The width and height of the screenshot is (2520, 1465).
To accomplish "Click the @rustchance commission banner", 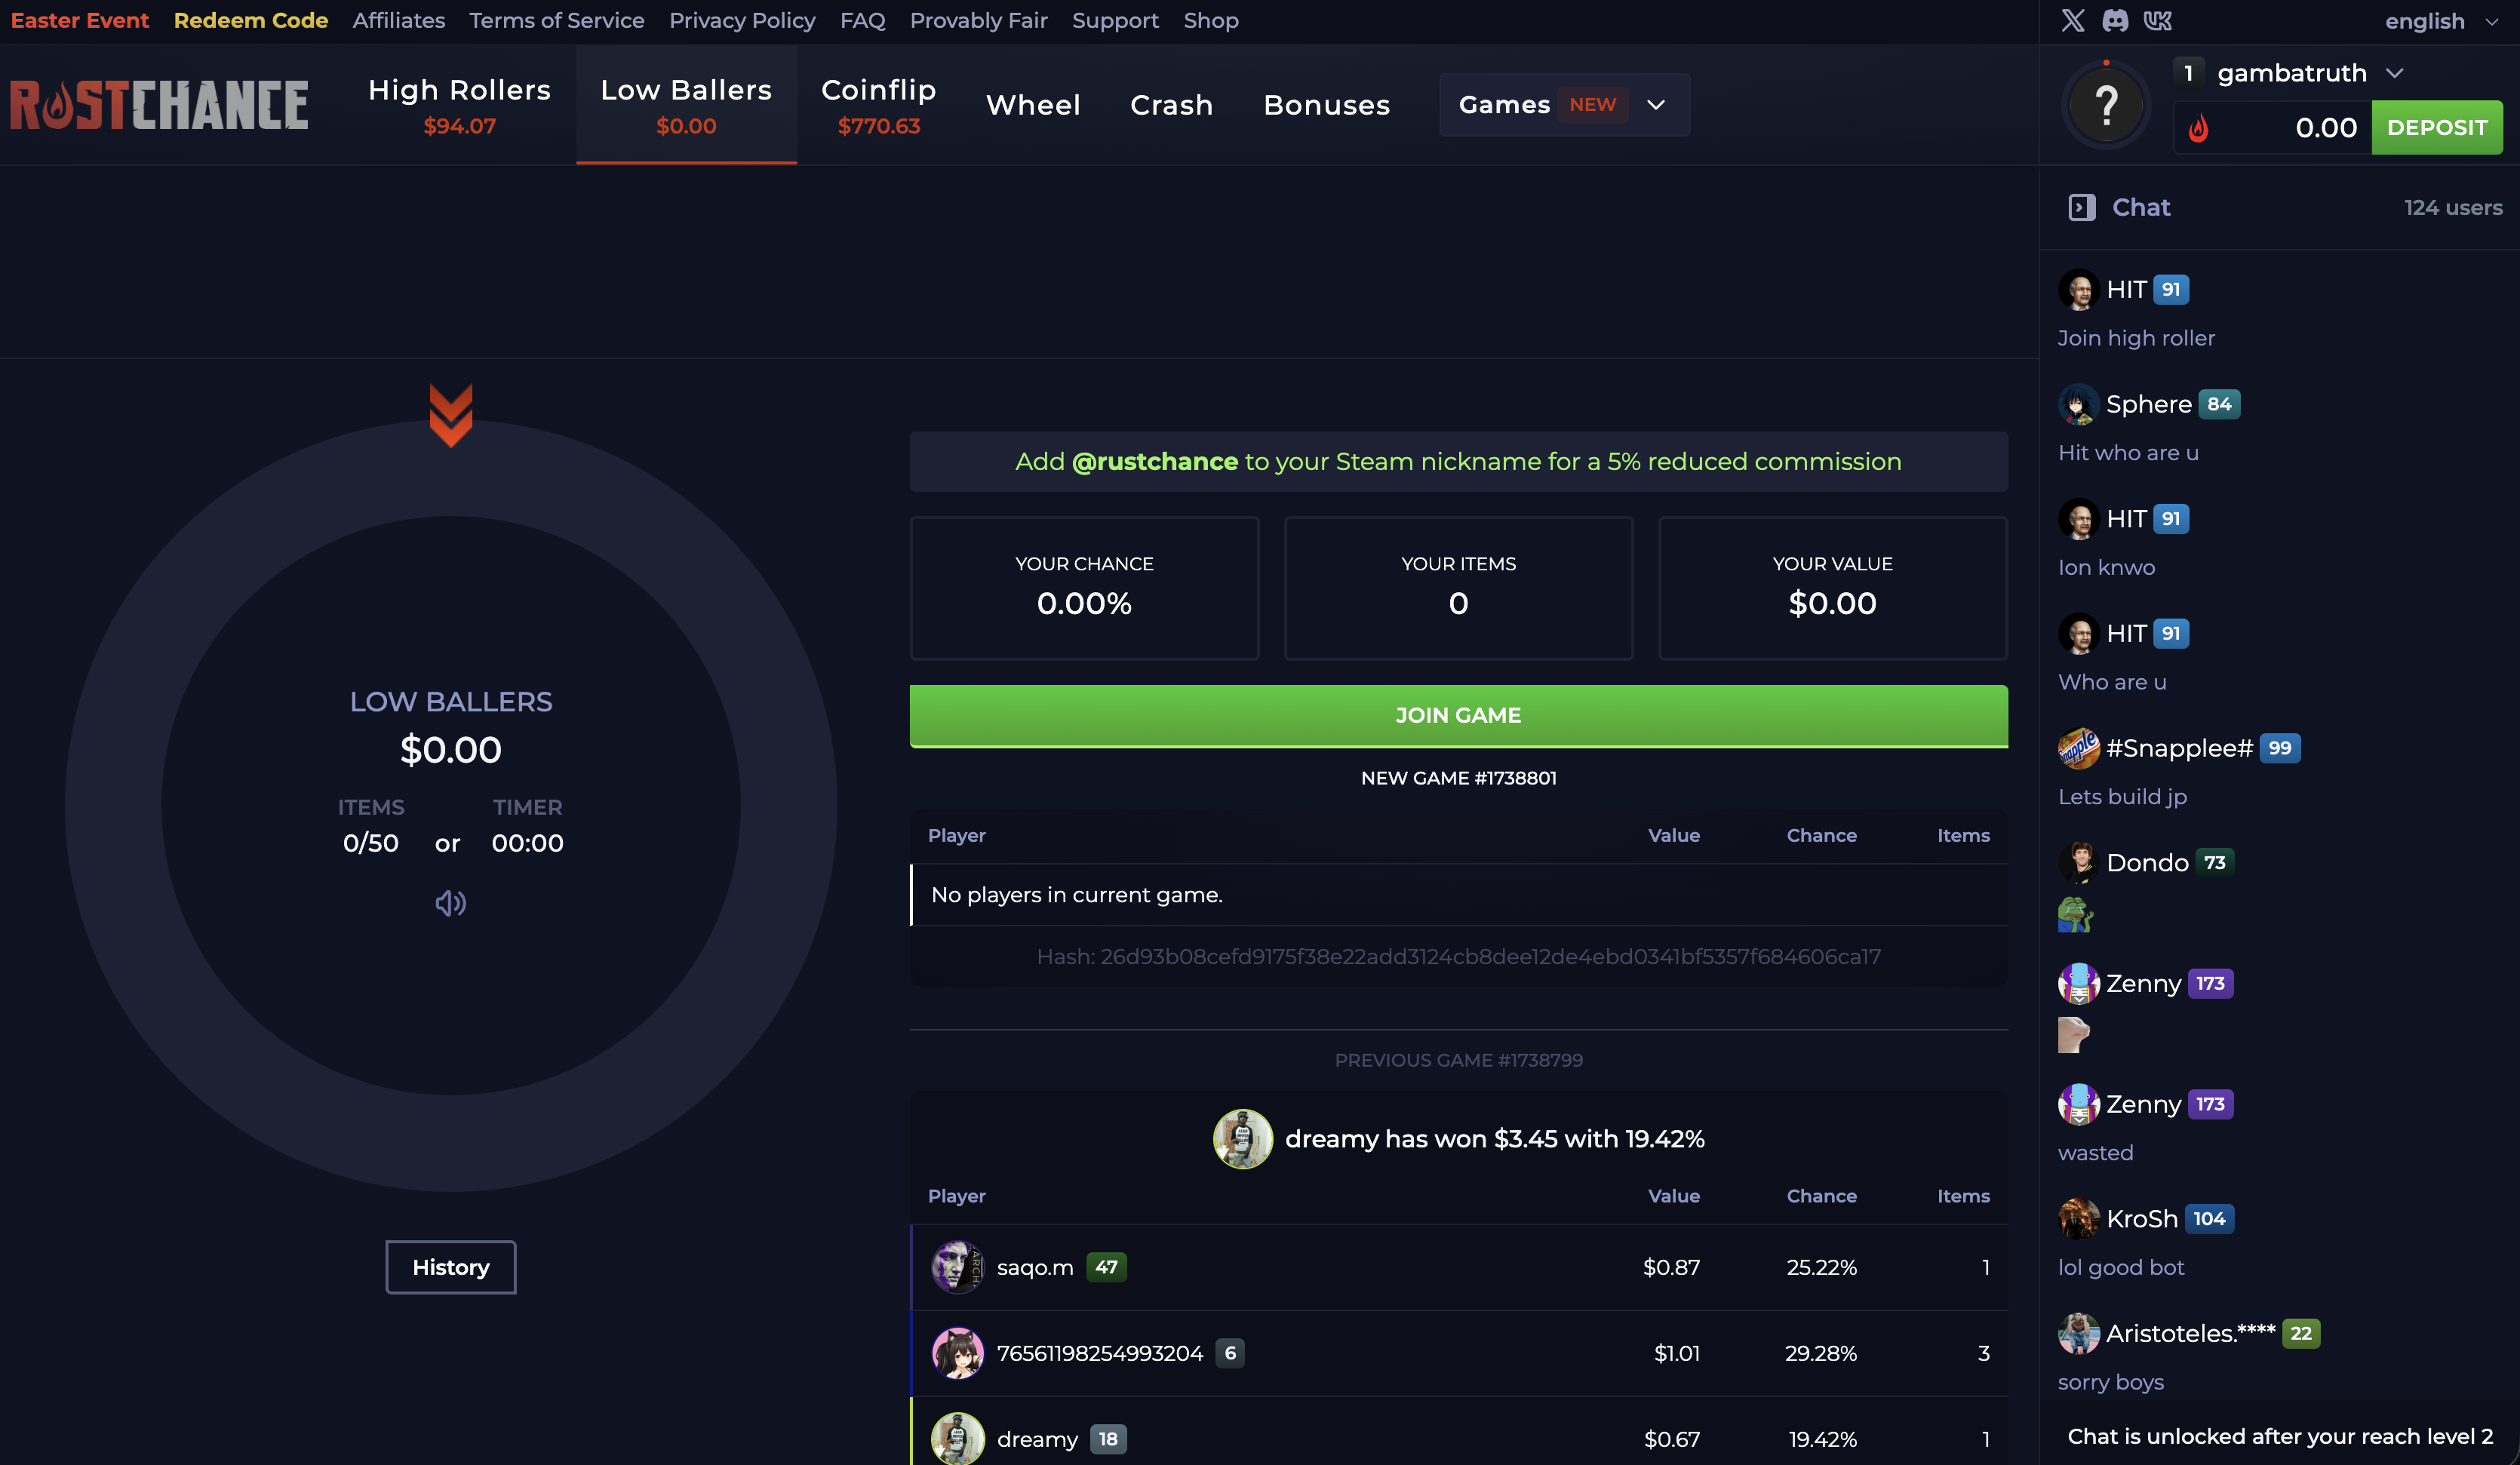I will point(1458,461).
